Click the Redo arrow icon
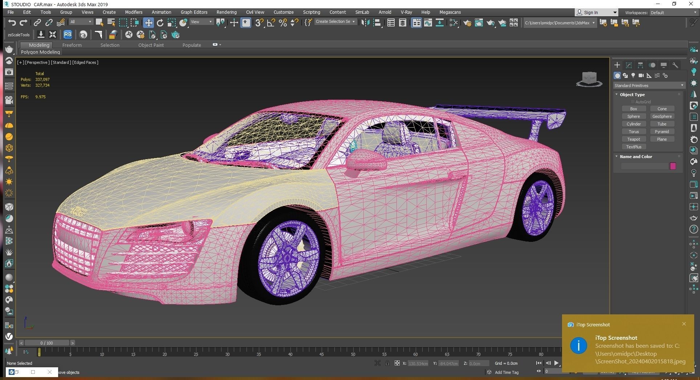Screen dimensions: 700x380 click(24, 22)
